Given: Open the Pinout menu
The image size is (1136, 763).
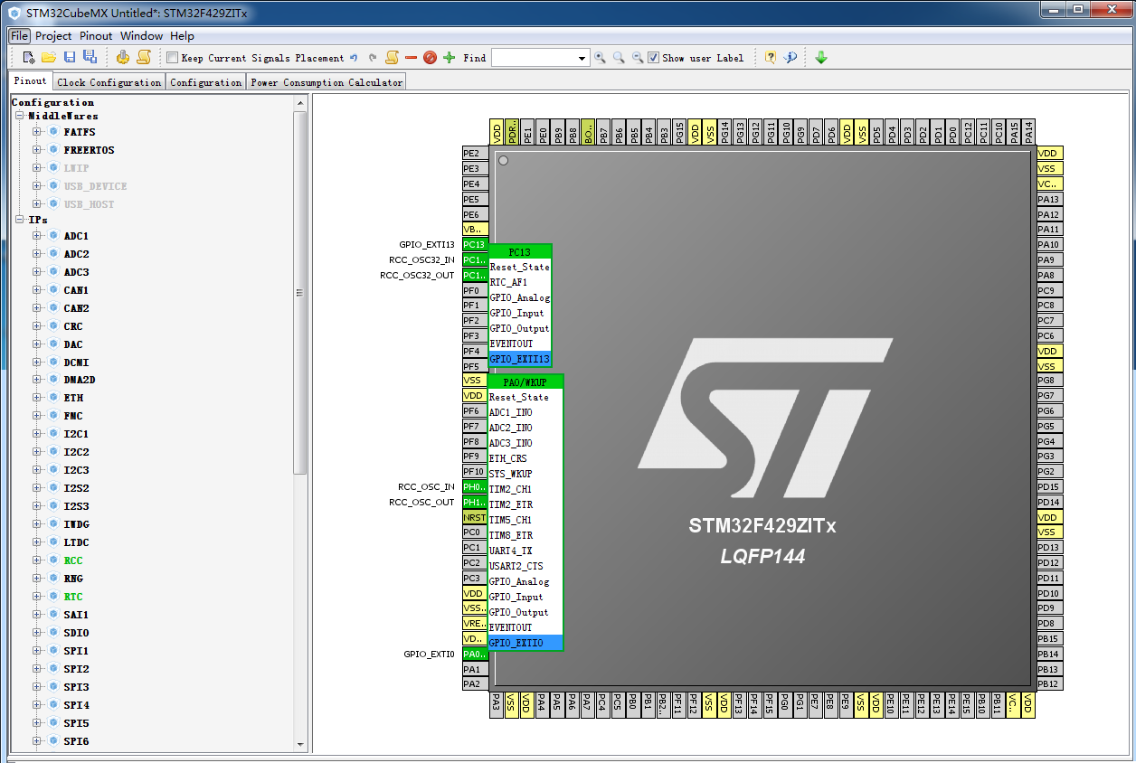Looking at the screenshot, I should click(x=96, y=36).
